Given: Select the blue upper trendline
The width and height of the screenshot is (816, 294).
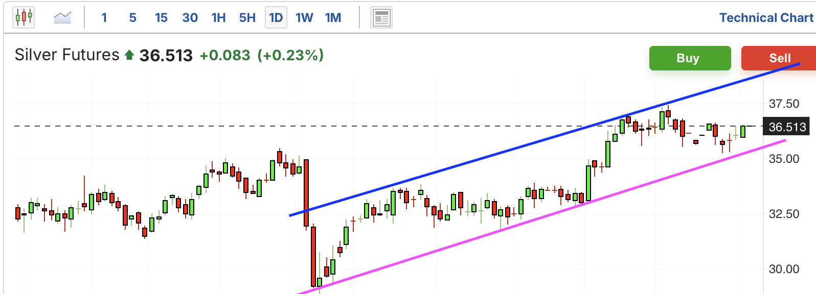Looking at the screenshot, I should click(545, 140).
